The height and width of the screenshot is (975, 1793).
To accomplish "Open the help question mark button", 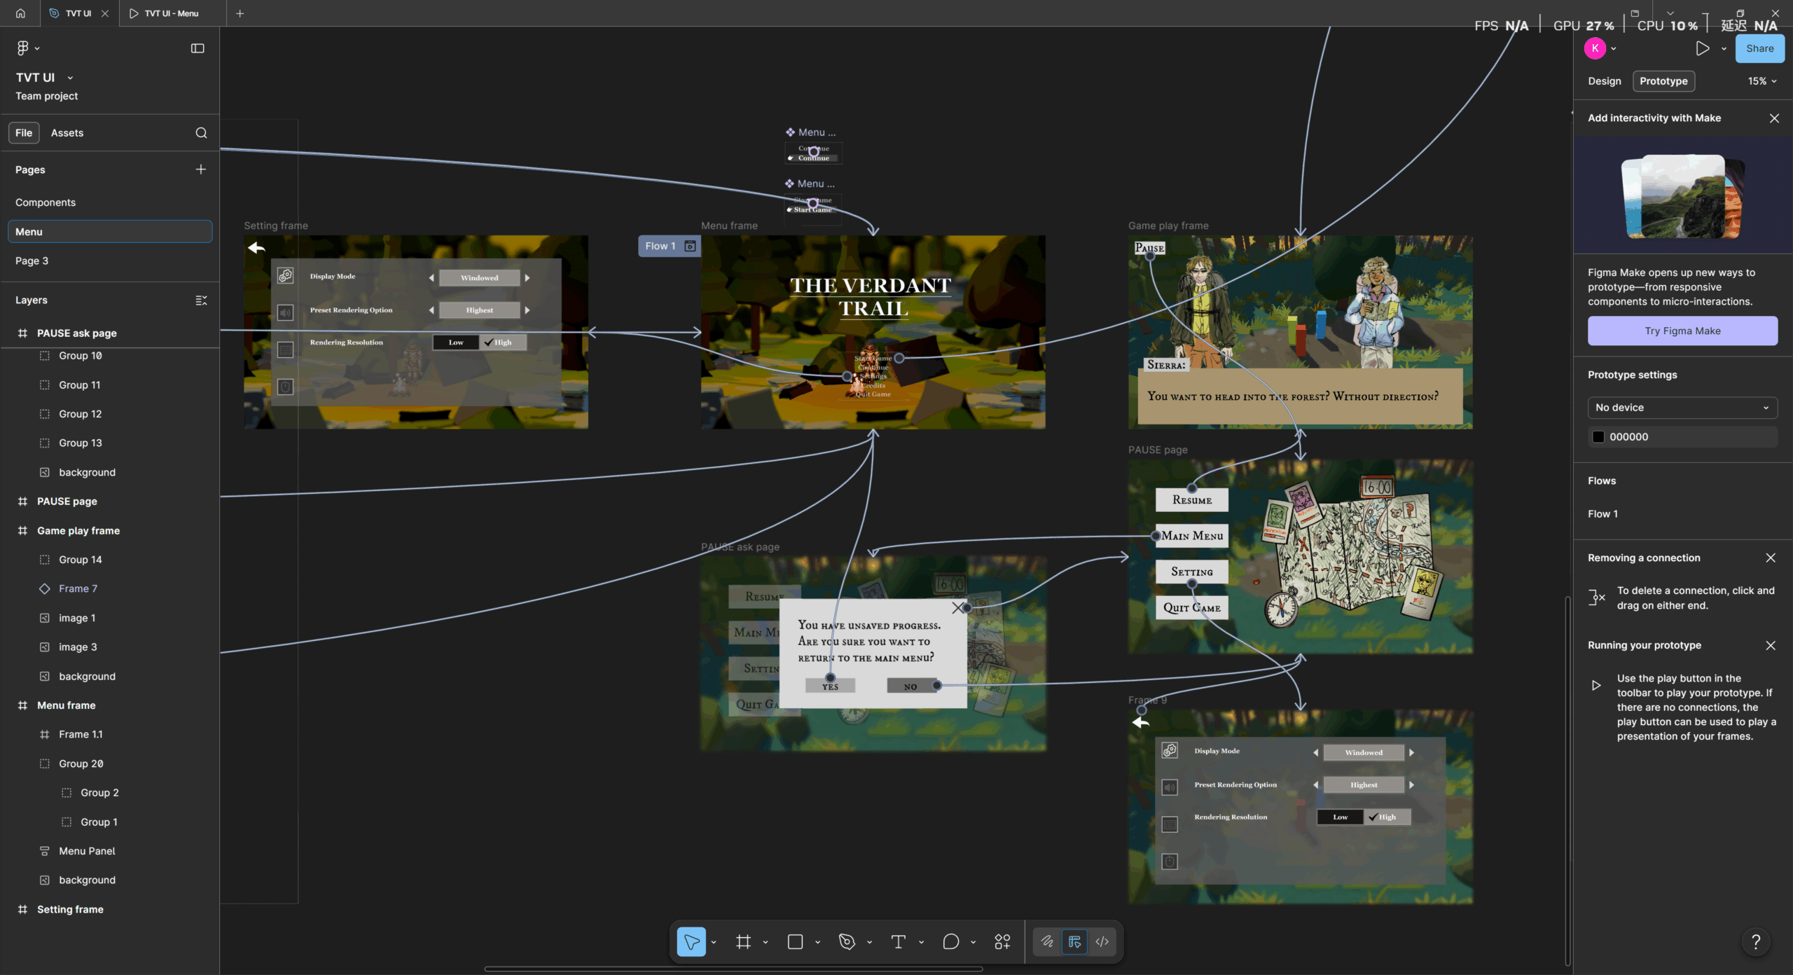I will (x=1756, y=941).
